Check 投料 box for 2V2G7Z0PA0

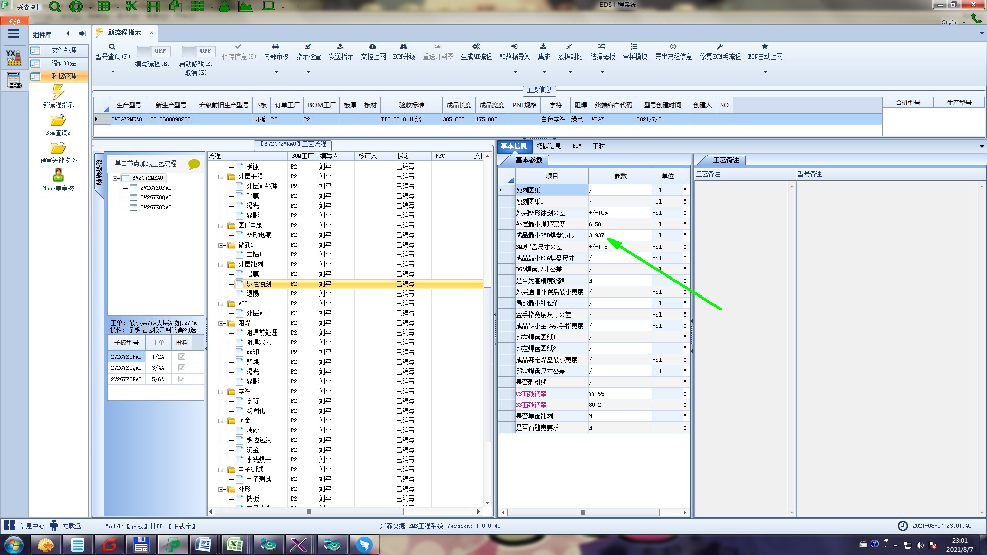click(181, 357)
